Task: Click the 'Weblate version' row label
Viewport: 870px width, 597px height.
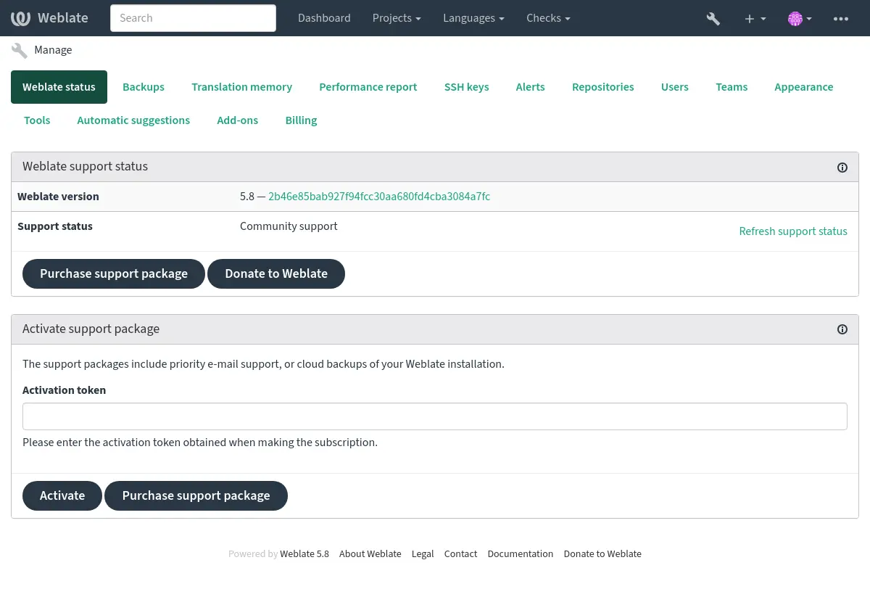Action: 58,197
